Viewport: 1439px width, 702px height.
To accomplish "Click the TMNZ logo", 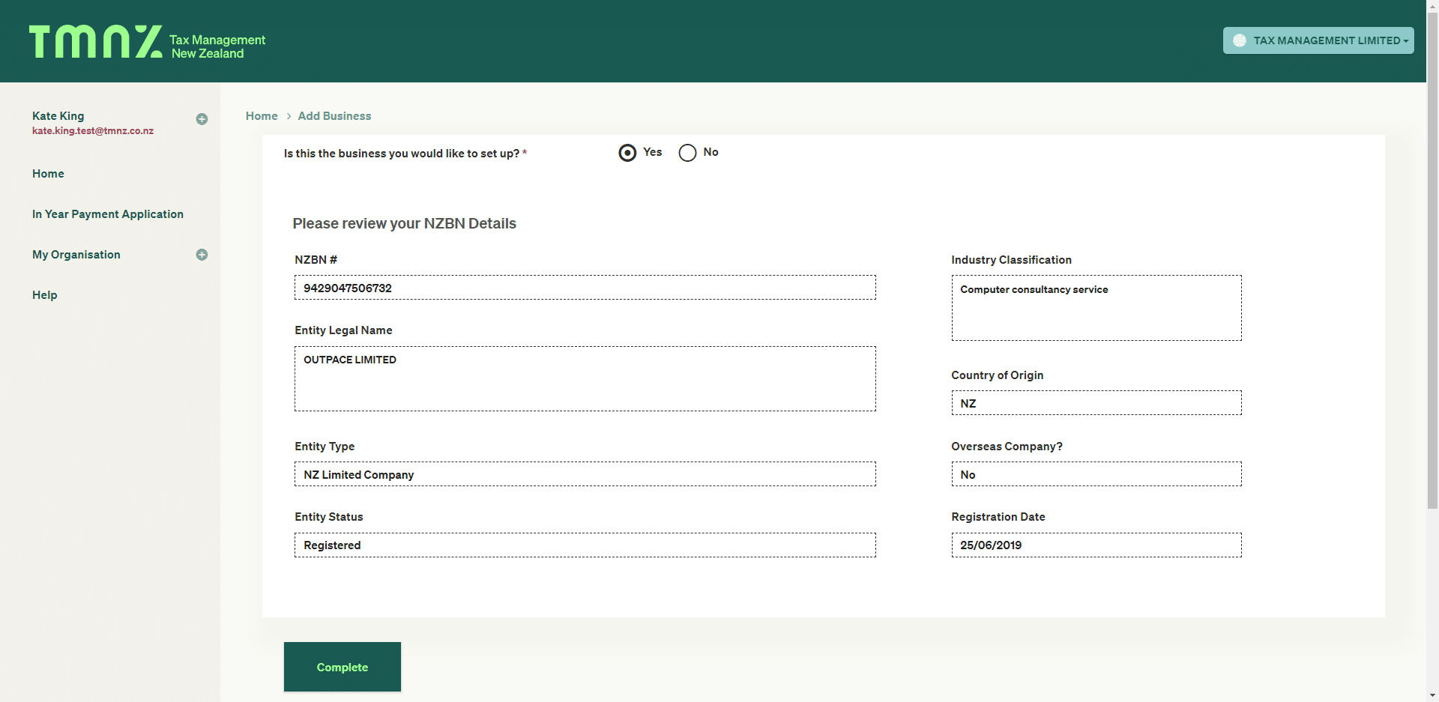I will pos(148,42).
